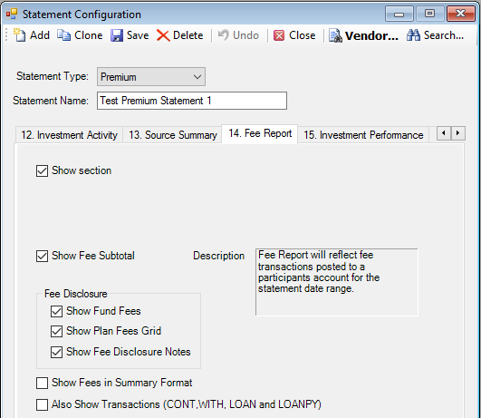
Task: Save the statement via floppy icon
Action: (x=117, y=35)
